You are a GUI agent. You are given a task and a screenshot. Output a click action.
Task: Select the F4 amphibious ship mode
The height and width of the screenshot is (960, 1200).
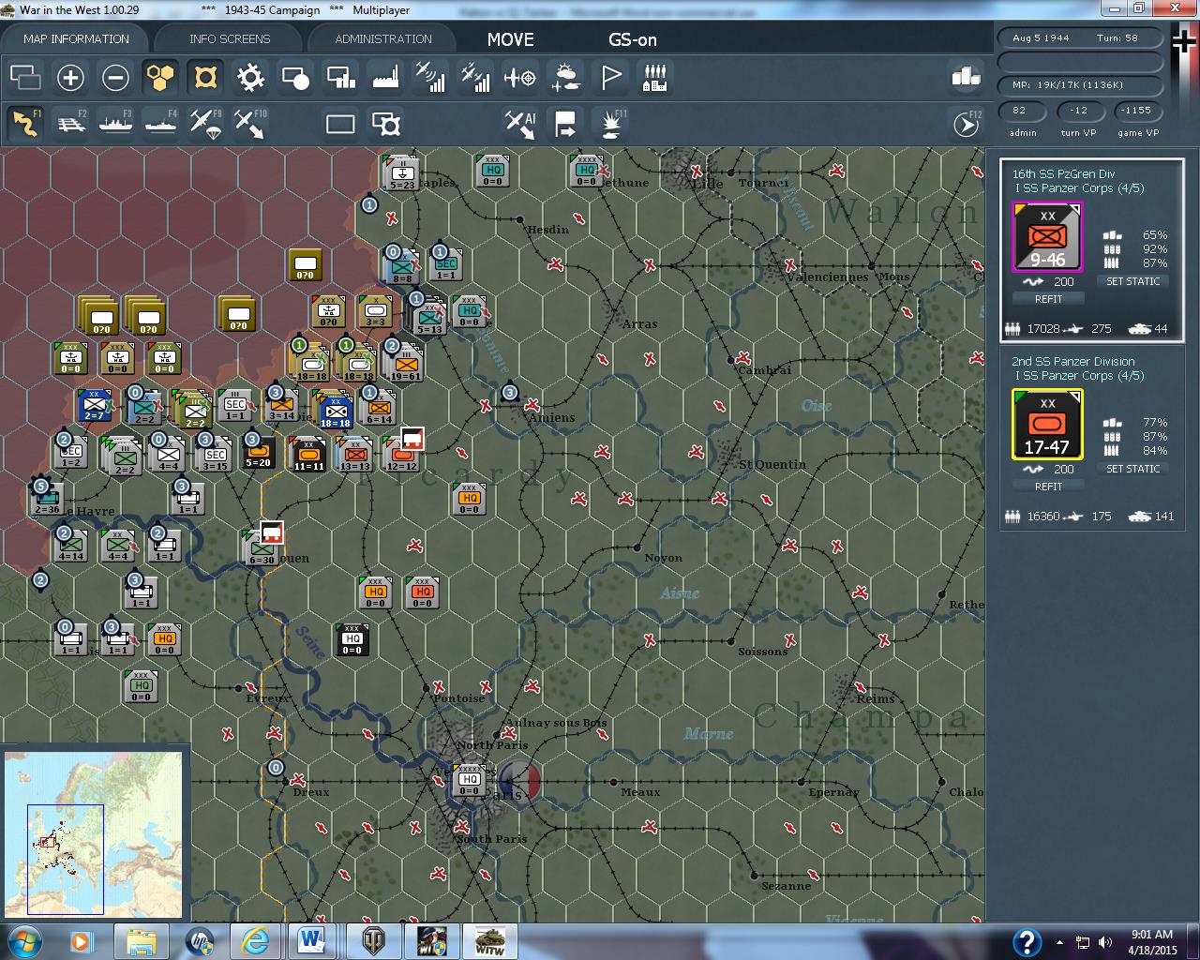(160, 124)
